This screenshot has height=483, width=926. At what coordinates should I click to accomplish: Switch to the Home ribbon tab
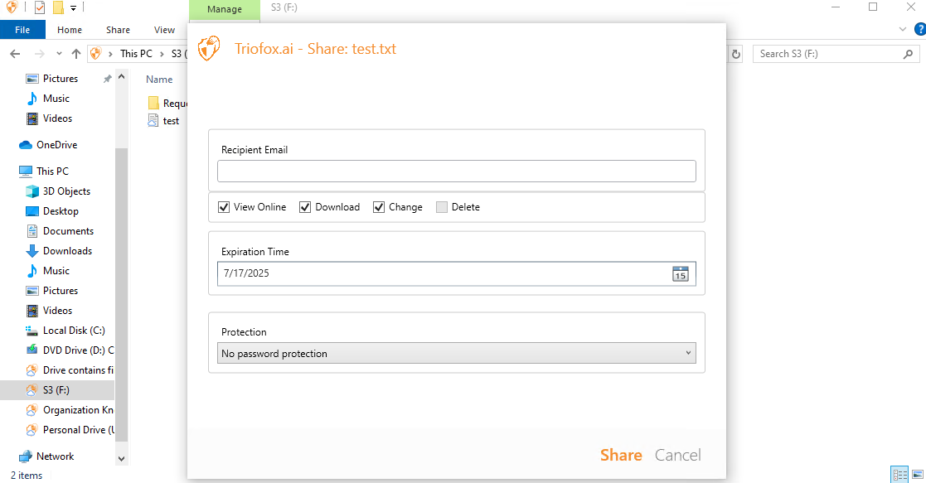[x=70, y=30]
